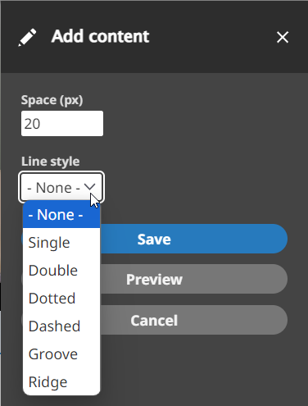Image resolution: width=308 pixels, height=406 pixels.
Task: Close the Add content panel
Action: click(x=283, y=37)
